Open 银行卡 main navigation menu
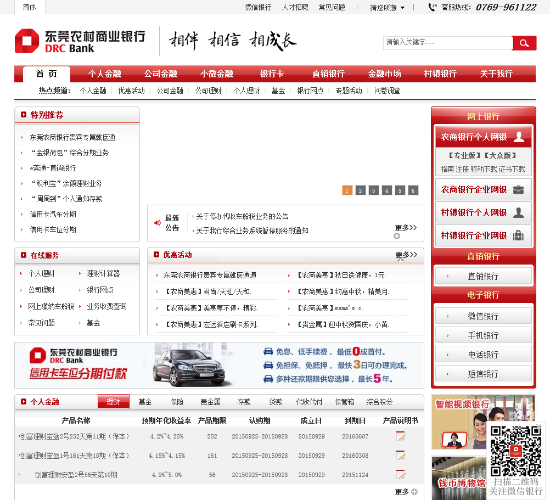Image resolution: width=550 pixels, height=500 pixels. (x=272, y=74)
